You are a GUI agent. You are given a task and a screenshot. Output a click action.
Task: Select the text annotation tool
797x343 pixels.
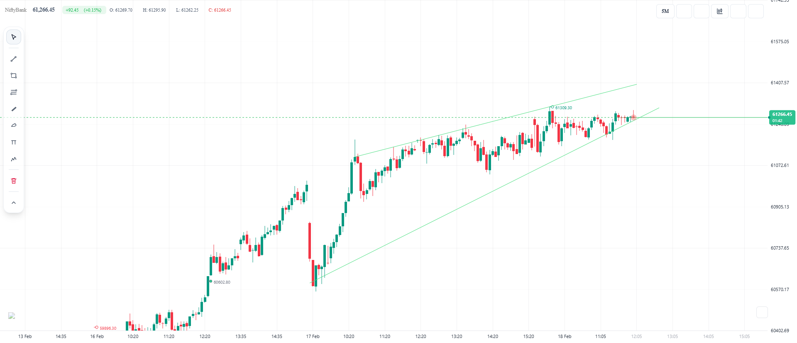[x=14, y=142]
